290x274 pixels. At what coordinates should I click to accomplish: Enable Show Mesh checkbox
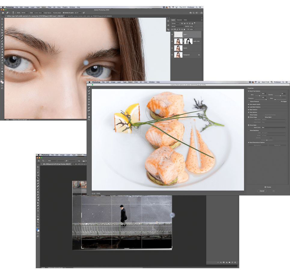pos(264,117)
